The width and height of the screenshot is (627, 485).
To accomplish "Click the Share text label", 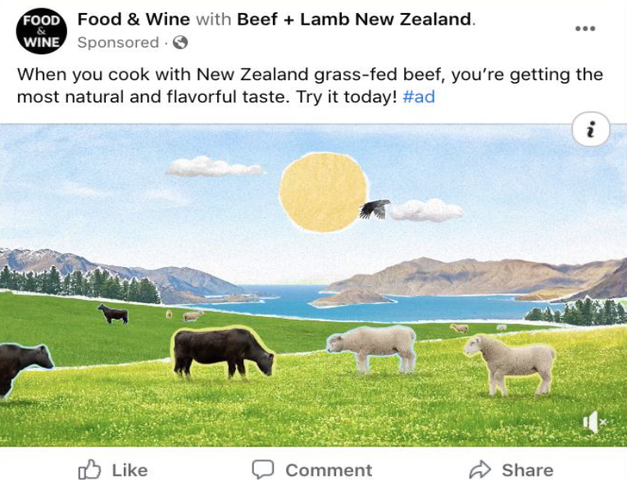I will click(528, 470).
